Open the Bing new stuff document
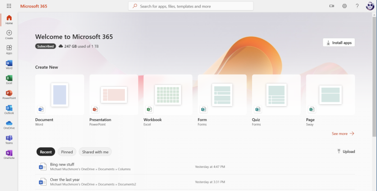 [62, 164]
